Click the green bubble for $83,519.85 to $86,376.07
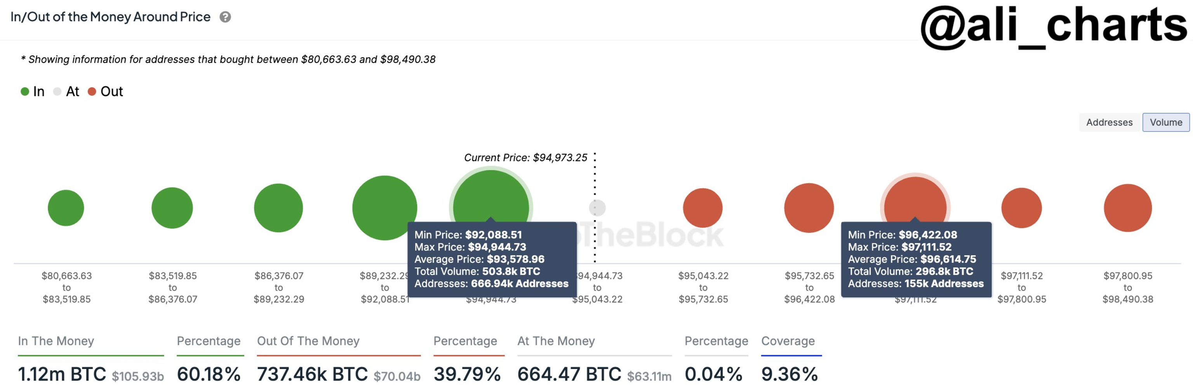 point(172,208)
